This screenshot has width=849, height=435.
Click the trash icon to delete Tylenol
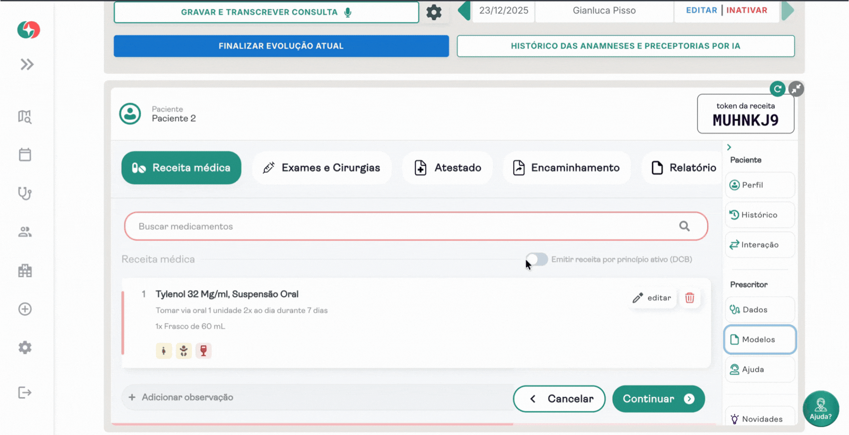pos(689,298)
